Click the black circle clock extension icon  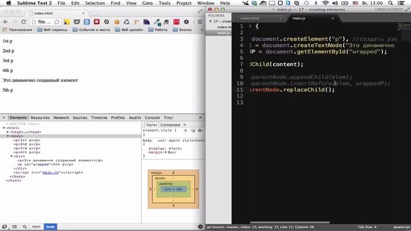107,22
